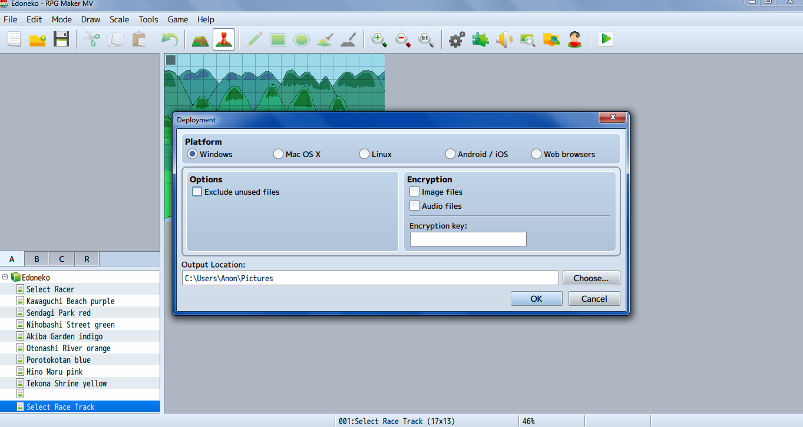The height and width of the screenshot is (427, 803).
Task: Open Database gear icon
Action: tap(457, 39)
